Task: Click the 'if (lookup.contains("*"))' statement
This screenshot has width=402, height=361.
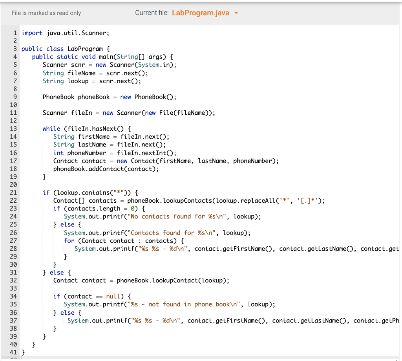Action: 90,193
